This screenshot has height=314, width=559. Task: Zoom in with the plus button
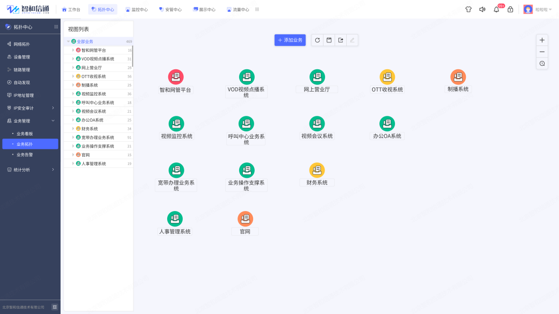pyautogui.click(x=542, y=40)
